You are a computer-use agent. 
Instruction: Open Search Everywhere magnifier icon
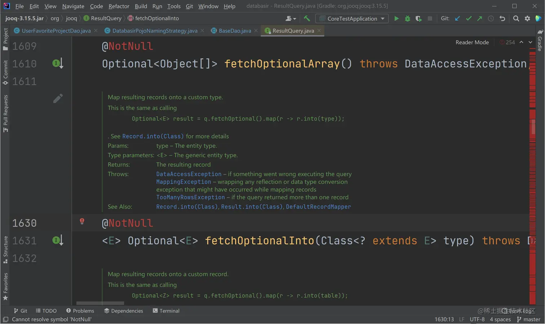pos(516,18)
